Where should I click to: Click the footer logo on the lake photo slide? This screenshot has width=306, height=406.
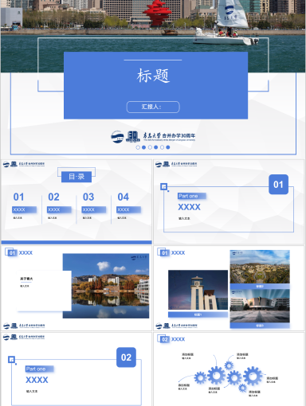coord(24,326)
